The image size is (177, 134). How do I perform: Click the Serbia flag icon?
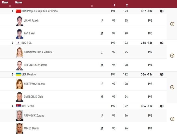tap(18, 106)
